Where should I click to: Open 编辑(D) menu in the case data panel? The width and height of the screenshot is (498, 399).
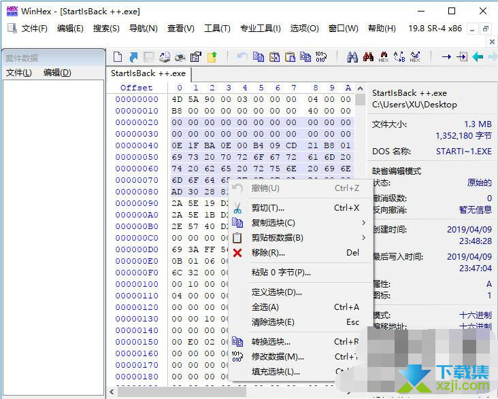pyautogui.click(x=57, y=73)
